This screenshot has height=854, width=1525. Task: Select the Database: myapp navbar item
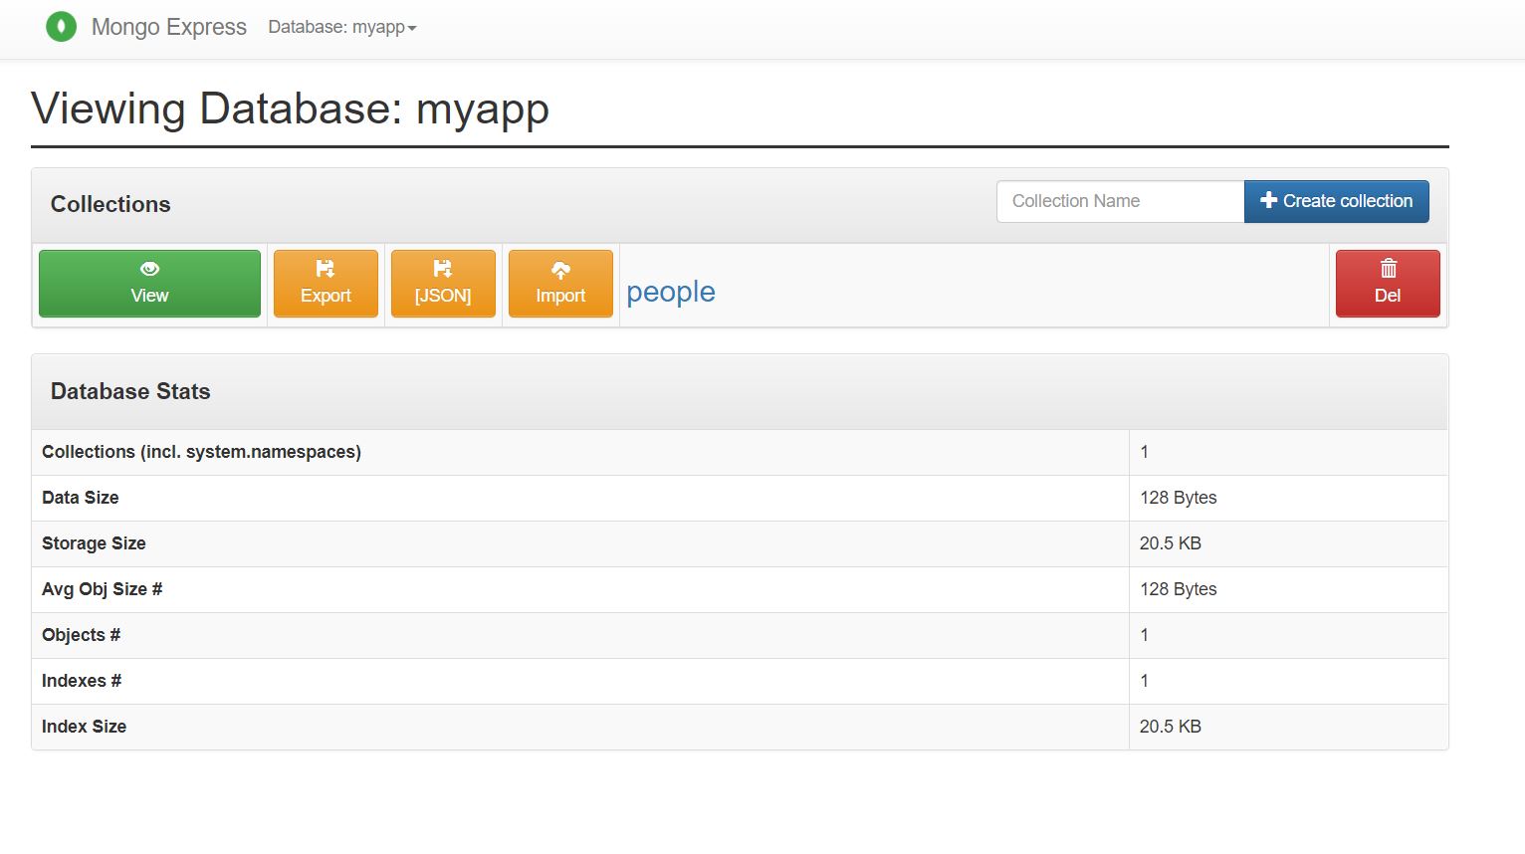[x=341, y=27]
